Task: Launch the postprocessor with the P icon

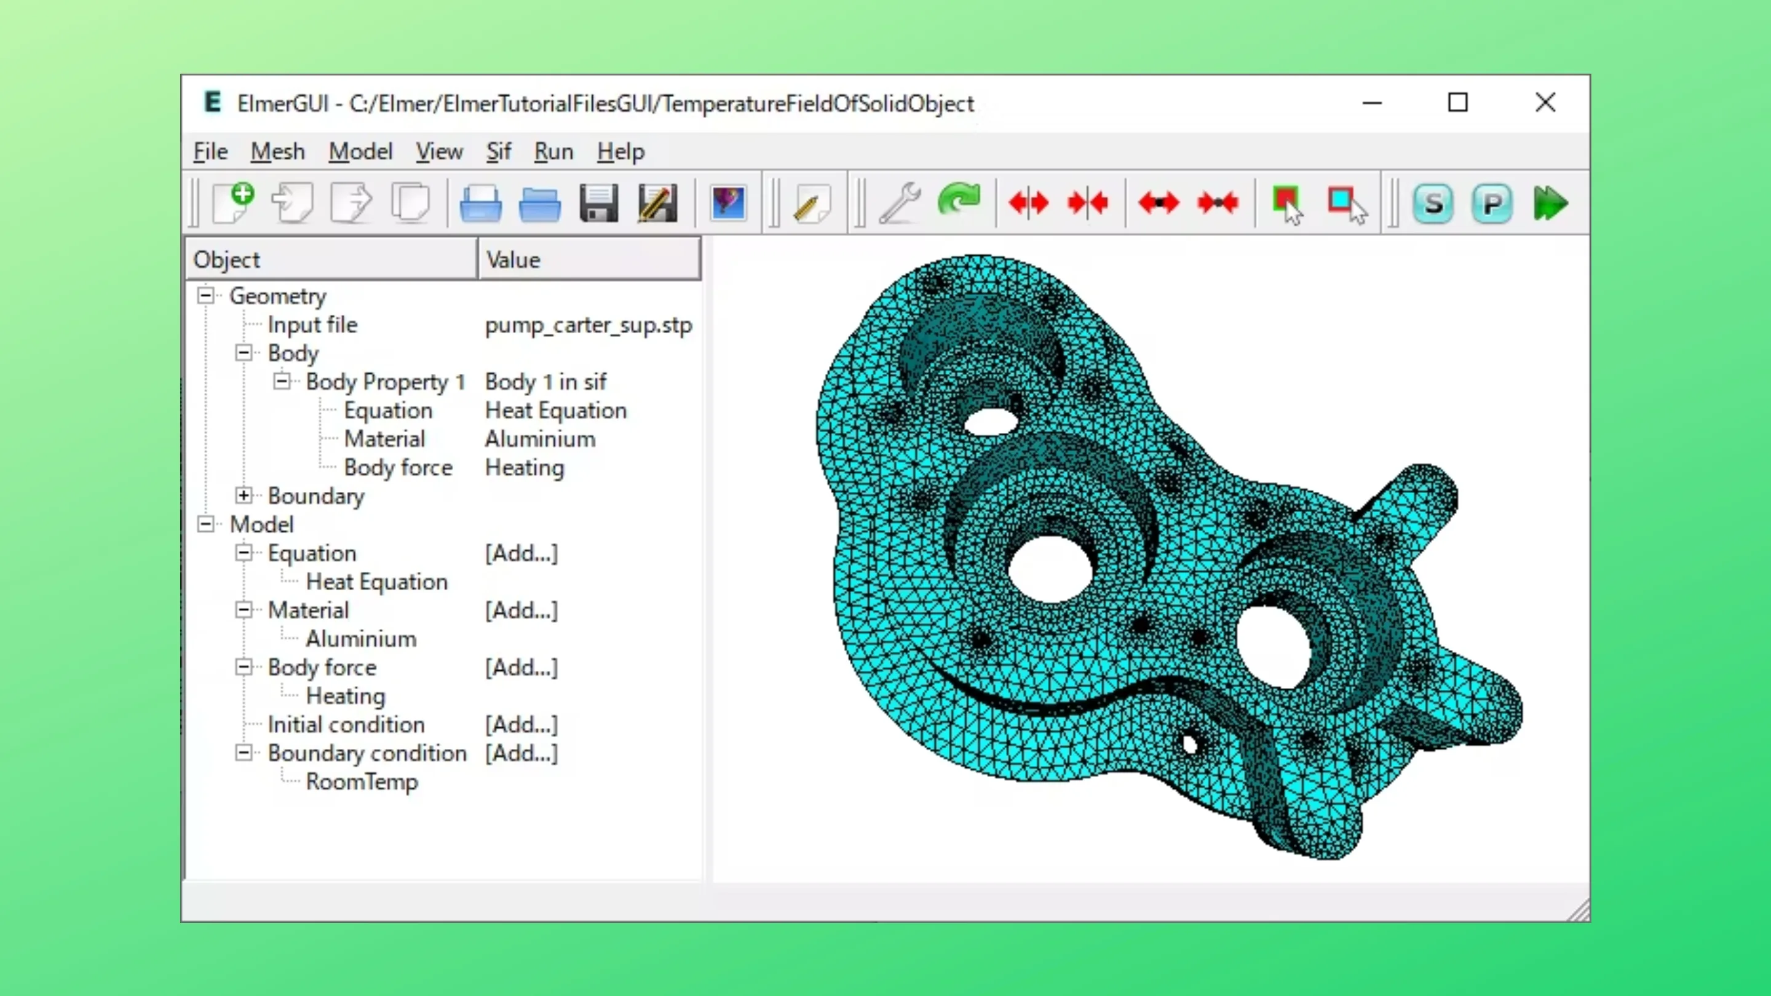Action: (1492, 204)
